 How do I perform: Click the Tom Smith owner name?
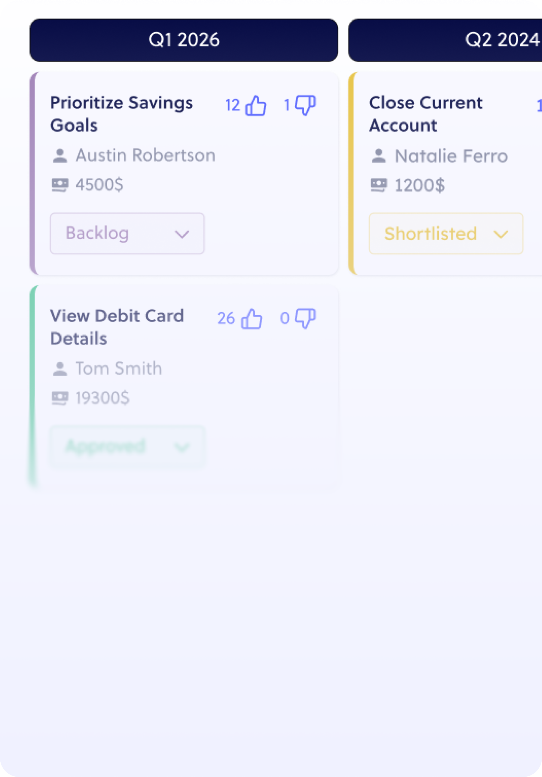click(119, 369)
